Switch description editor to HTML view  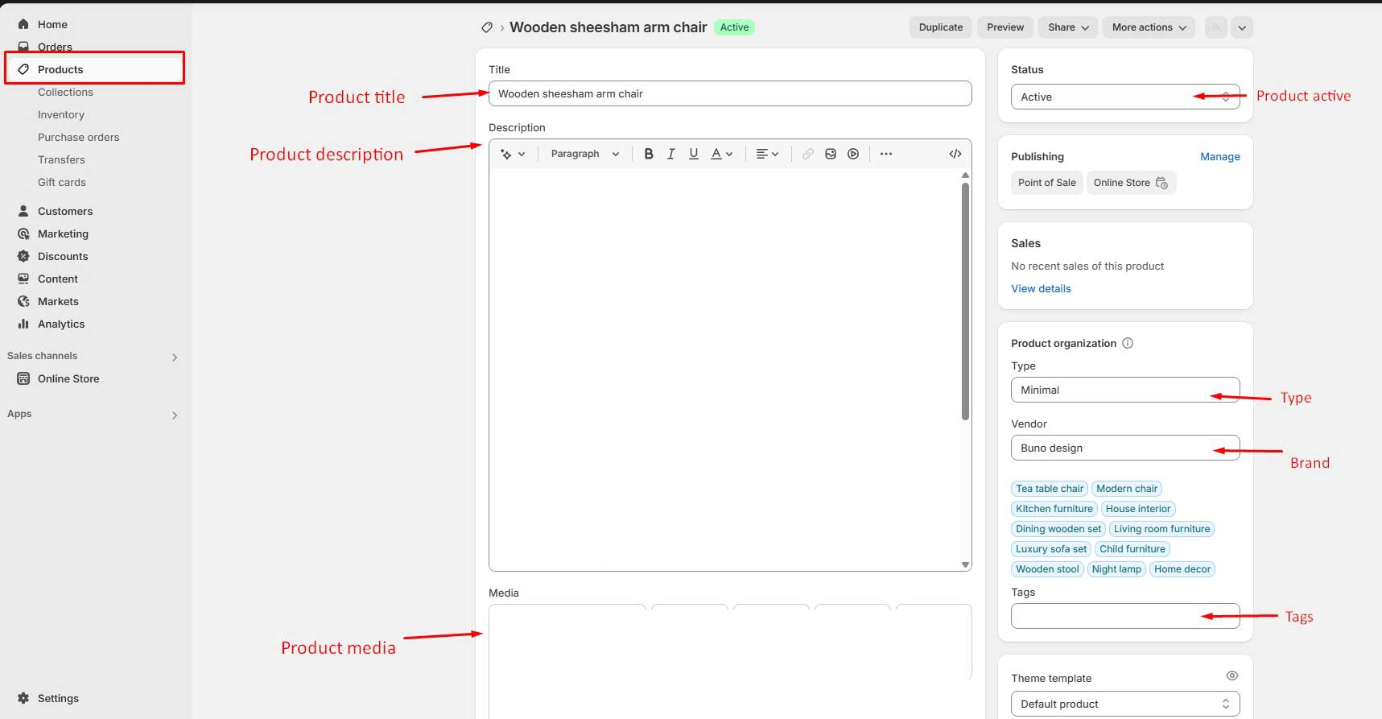[x=955, y=154]
